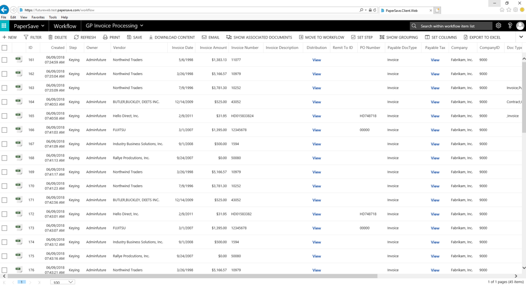Click the New plus icon

(4, 37)
